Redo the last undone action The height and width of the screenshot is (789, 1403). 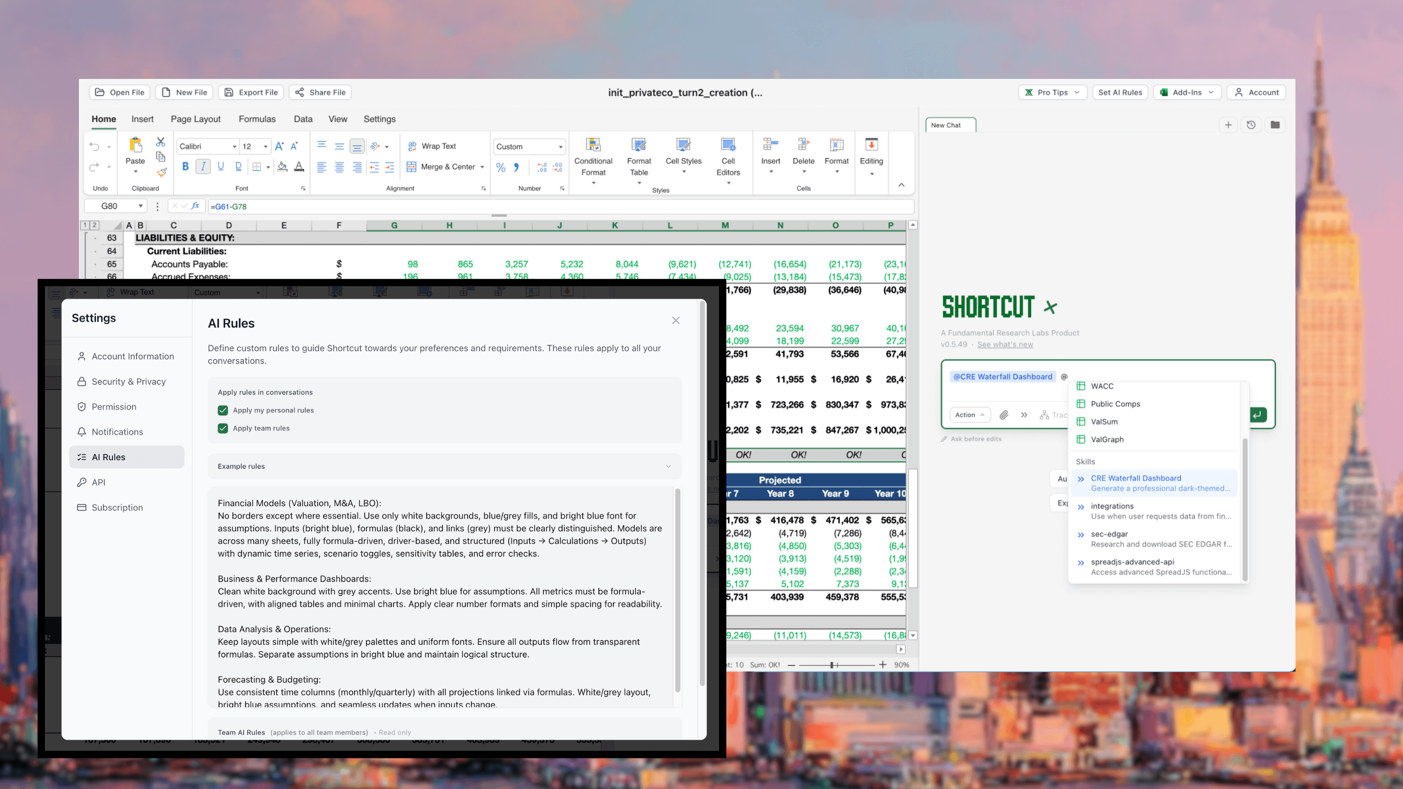coord(94,167)
